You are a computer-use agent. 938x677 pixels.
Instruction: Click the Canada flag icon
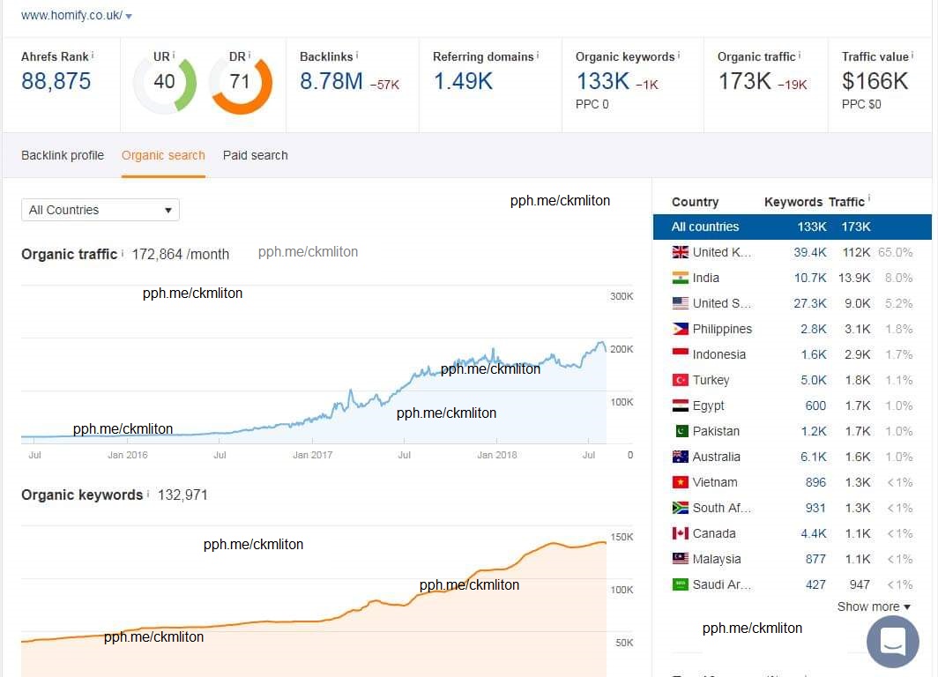680,533
